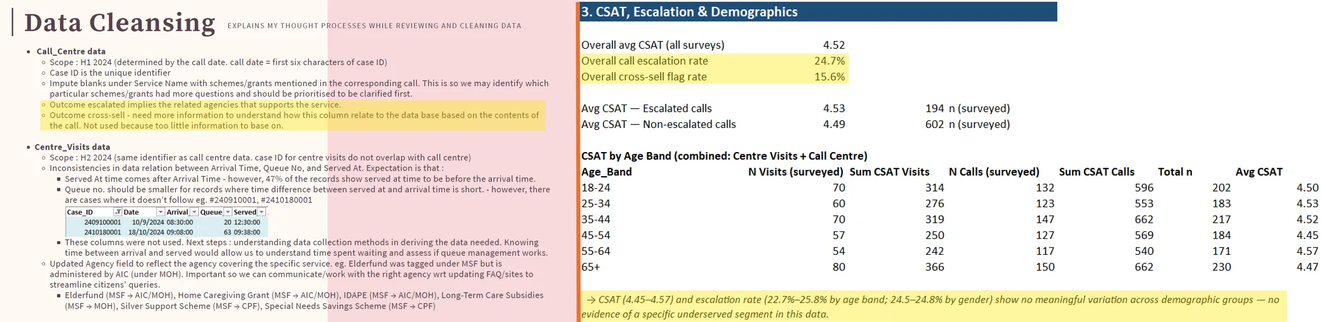Click the arrival time 08:30:00

pyautogui.click(x=180, y=222)
